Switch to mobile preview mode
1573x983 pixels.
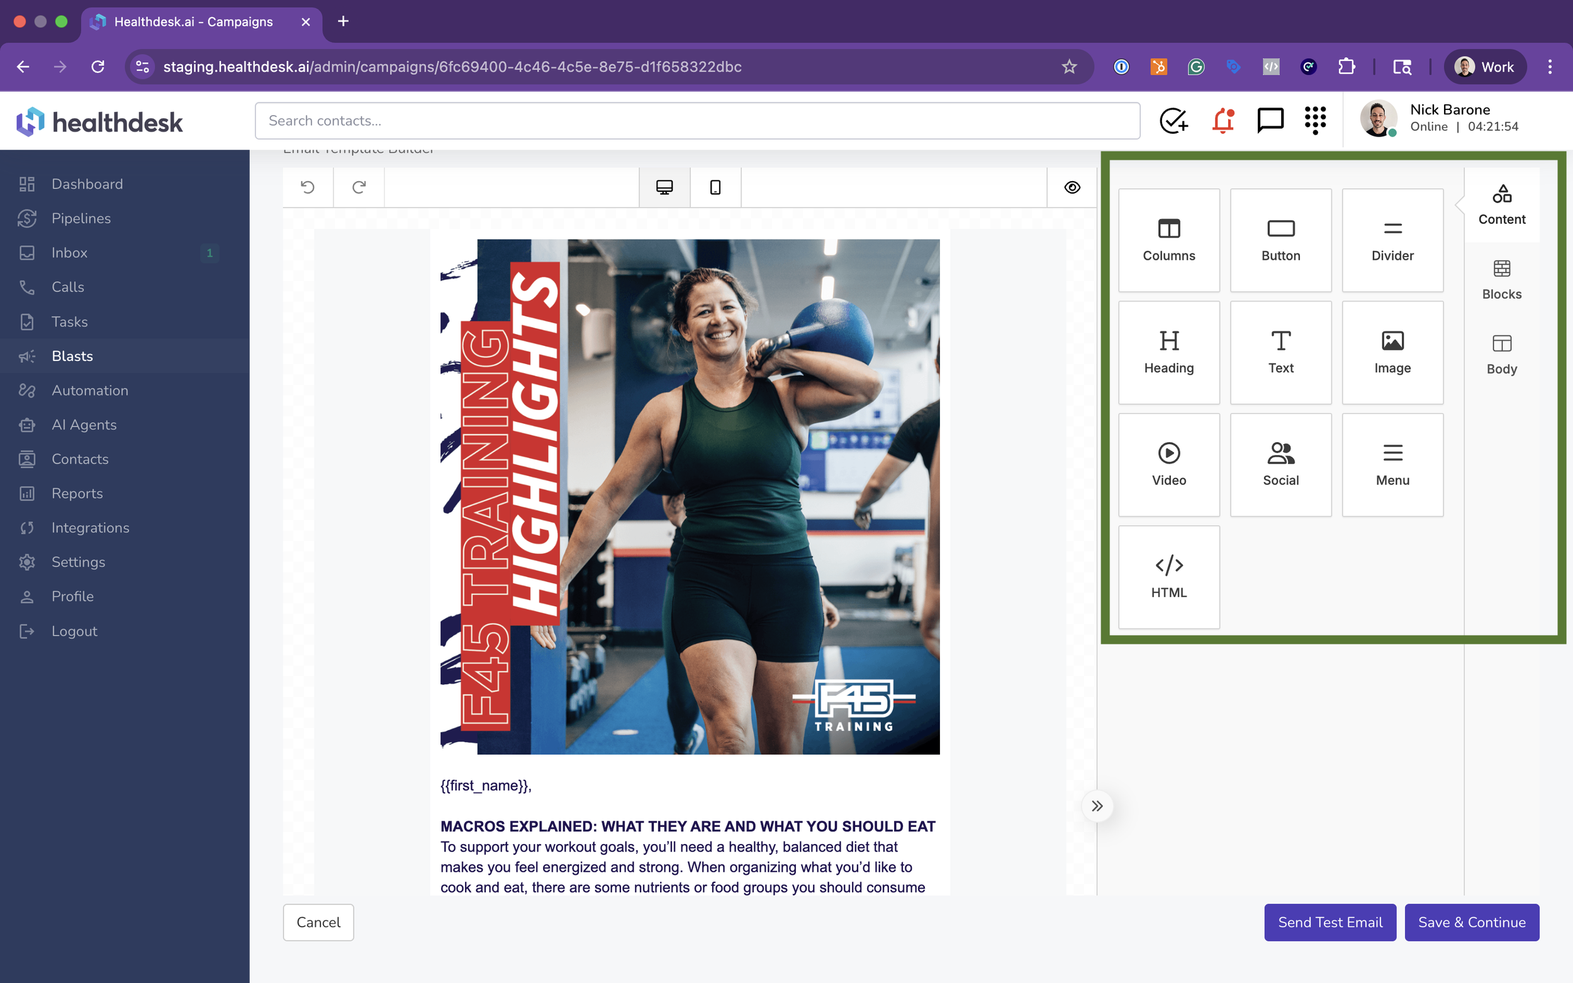coord(715,187)
